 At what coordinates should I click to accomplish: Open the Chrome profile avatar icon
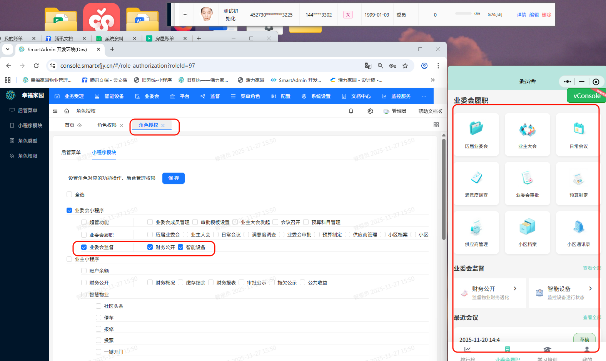point(424,66)
